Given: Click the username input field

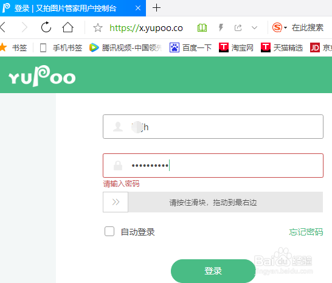Looking at the screenshot, I should [213, 127].
